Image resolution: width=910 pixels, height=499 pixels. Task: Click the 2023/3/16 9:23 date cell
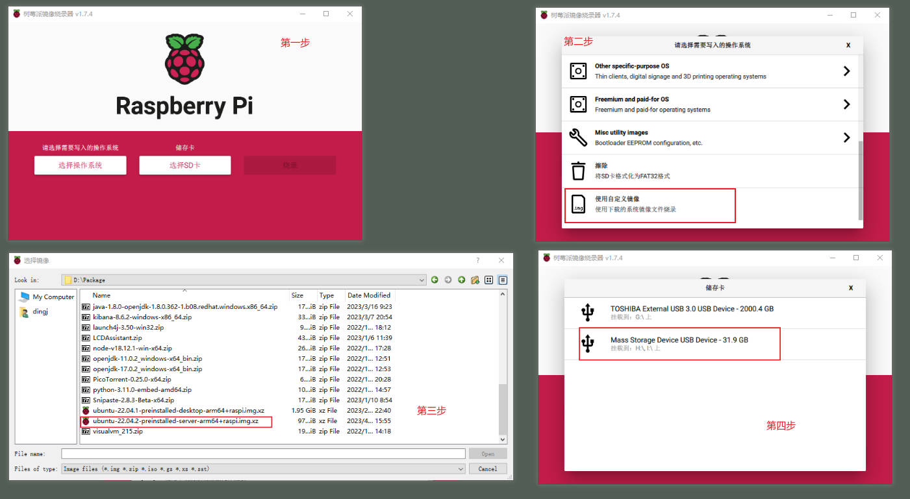[369, 307]
